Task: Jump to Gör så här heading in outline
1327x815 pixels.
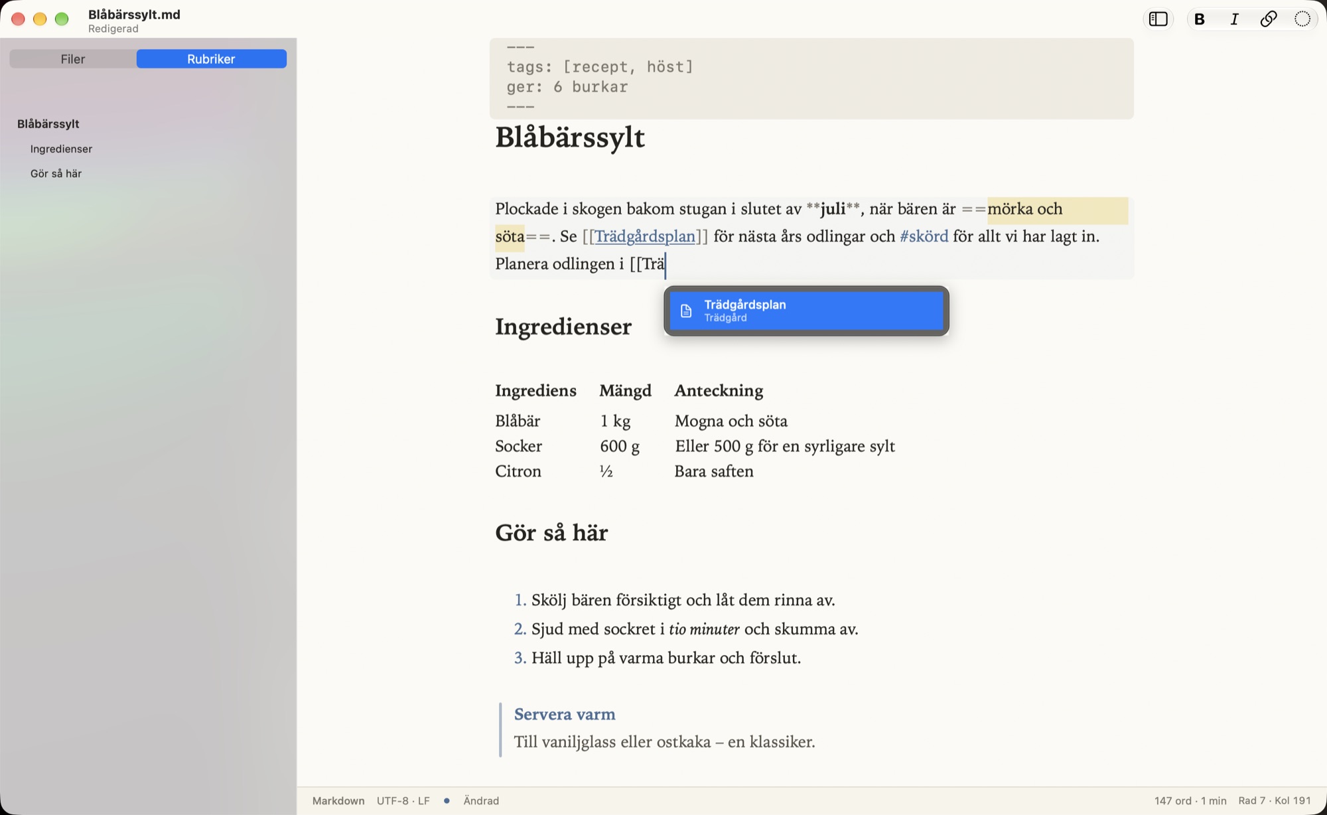Action: point(56,173)
